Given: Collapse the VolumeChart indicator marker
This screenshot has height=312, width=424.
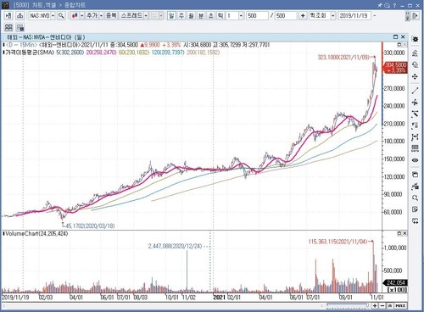Looking at the screenshot, I should click(4, 233).
